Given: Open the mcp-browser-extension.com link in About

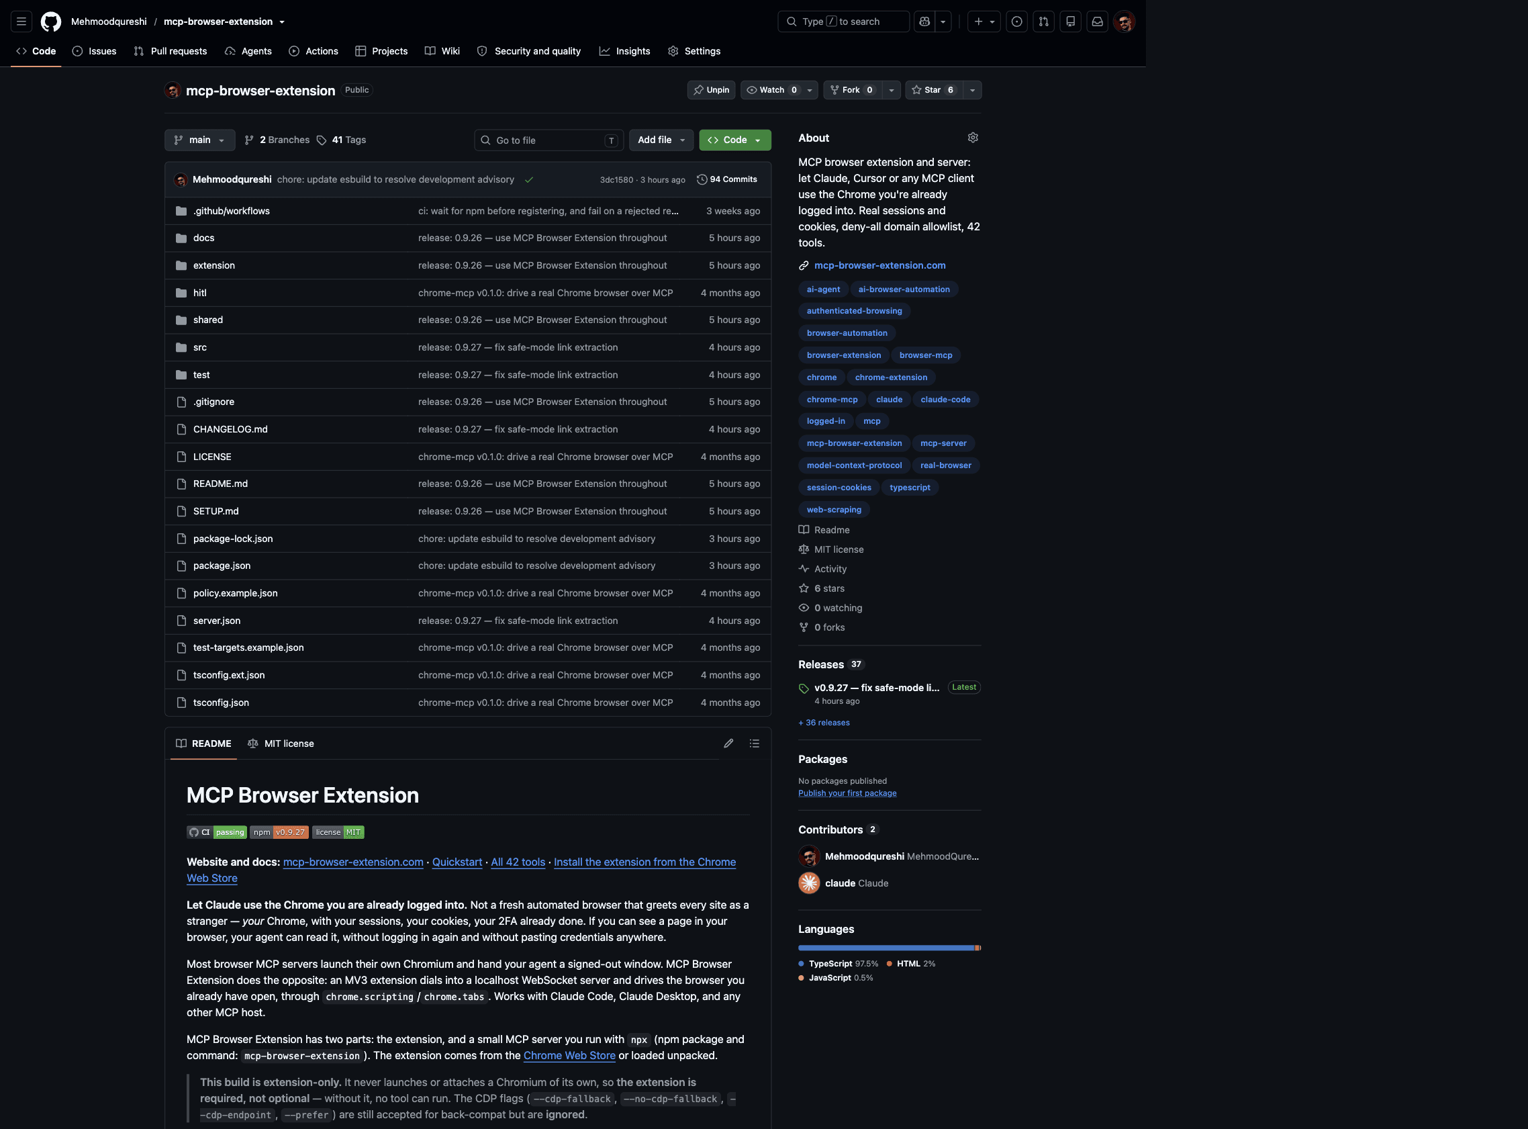Looking at the screenshot, I should pos(879,265).
